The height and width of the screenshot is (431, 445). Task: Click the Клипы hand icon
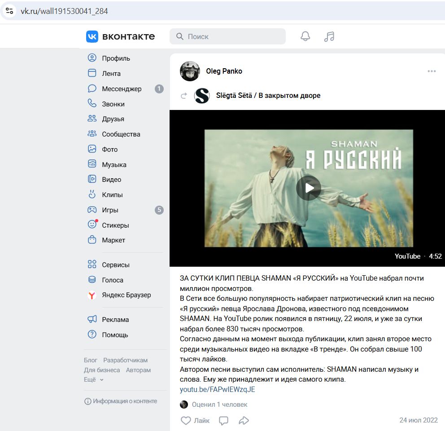pos(92,194)
